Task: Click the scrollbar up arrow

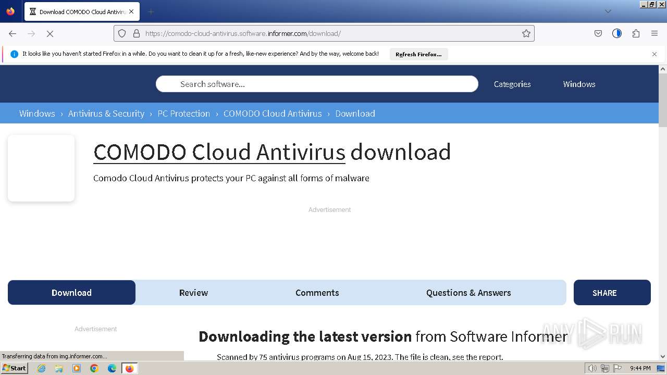Action: point(663,69)
